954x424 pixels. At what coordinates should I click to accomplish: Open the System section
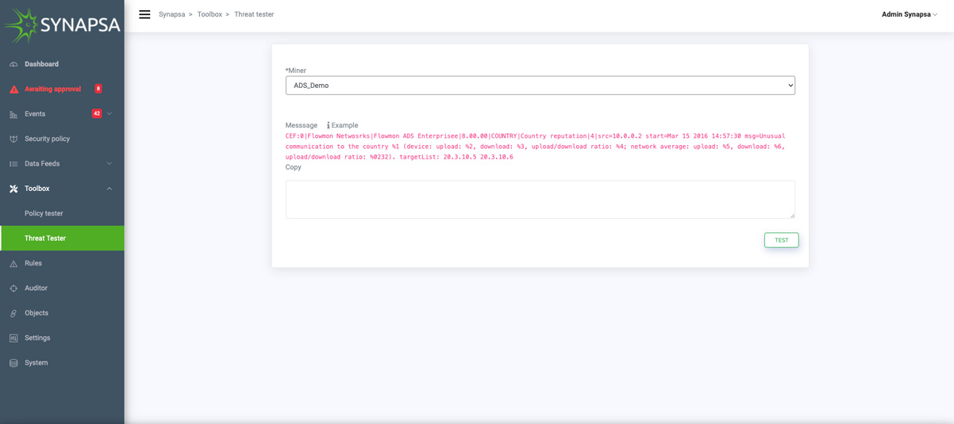point(36,363)
